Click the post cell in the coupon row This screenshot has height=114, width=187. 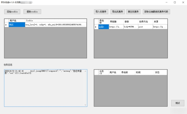point(145,27)
